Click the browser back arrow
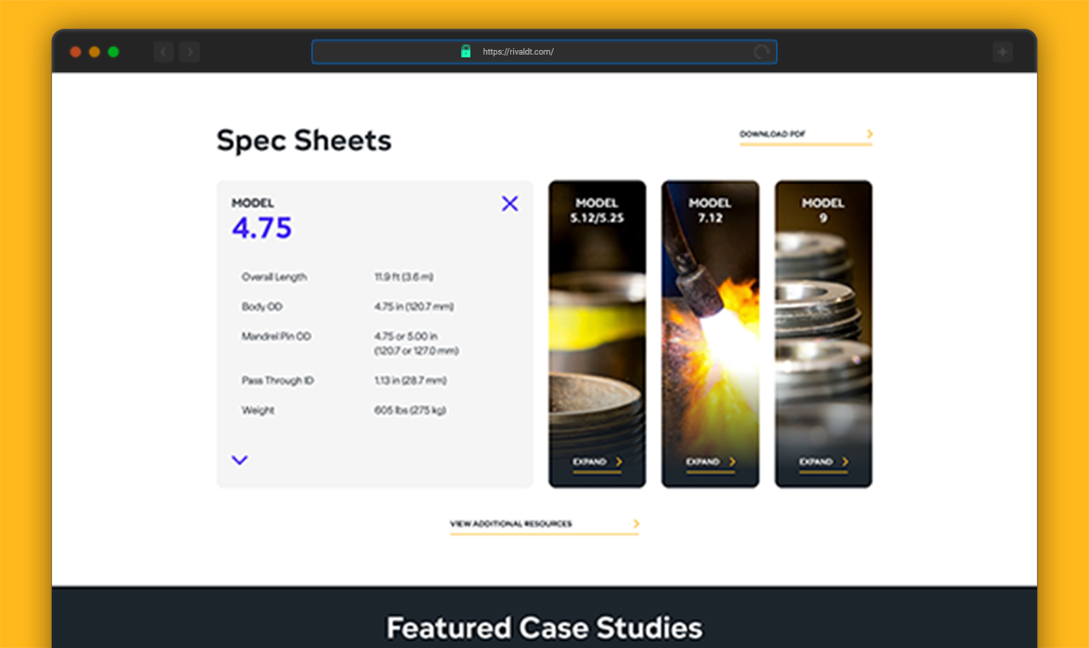This screenshot has height=648, width=1089. [164, 52]
